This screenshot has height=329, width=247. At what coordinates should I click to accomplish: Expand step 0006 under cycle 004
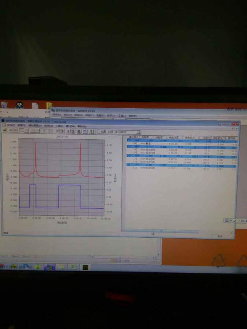[x=135, y=168]
